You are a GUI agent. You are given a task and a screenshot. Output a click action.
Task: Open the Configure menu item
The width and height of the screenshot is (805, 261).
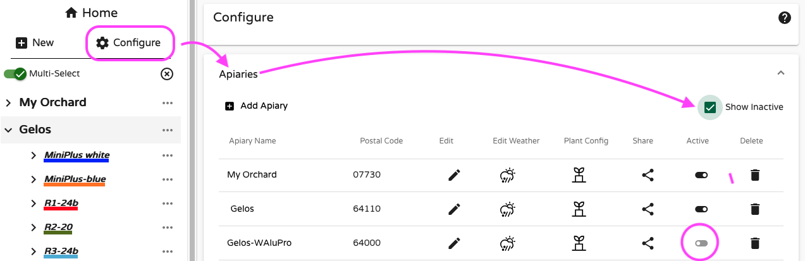click(128, 43)
